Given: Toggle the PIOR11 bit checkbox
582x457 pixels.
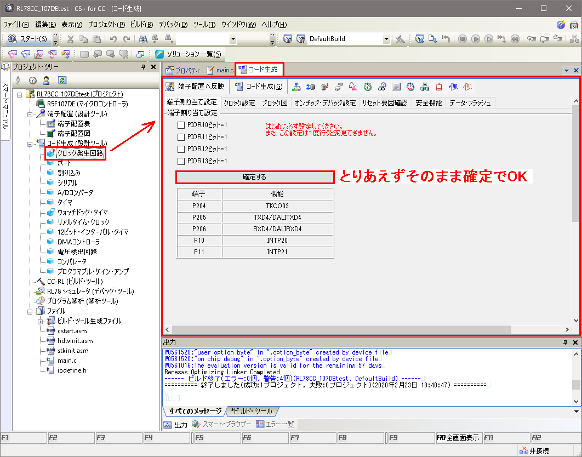Looking at the screenshot, I should click(x=181, y=137).
